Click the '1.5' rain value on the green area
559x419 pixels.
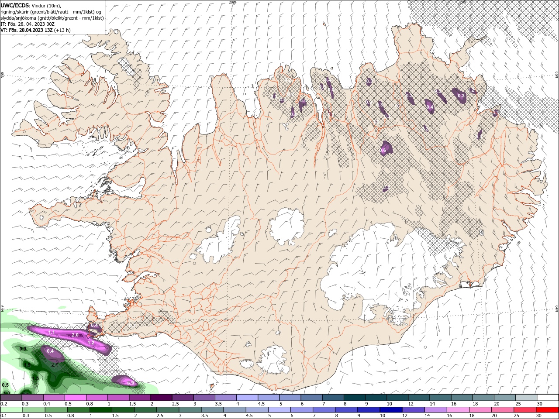36,378
